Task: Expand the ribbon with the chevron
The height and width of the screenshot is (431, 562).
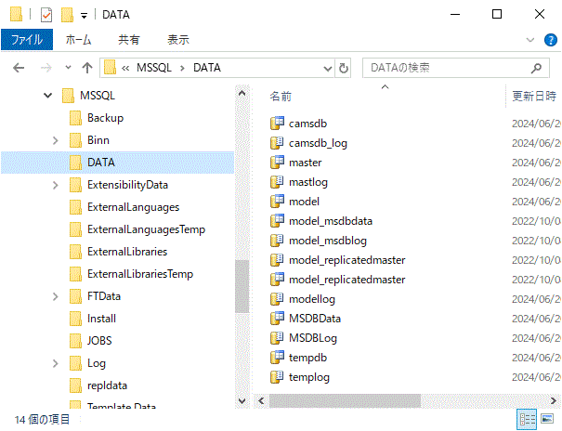Action: point(530,40)
